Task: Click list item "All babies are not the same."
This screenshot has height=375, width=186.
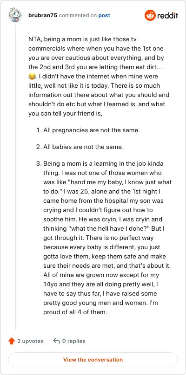Action: pos(83,147)
